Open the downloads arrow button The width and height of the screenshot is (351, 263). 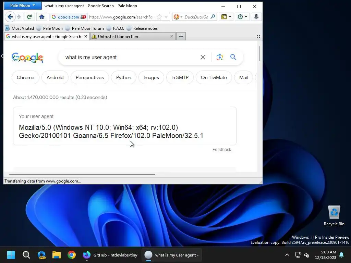pyautogui.click(x=256, y=17)
